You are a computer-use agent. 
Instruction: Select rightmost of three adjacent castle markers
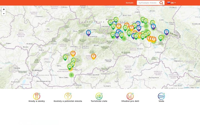tap(154, 39)
